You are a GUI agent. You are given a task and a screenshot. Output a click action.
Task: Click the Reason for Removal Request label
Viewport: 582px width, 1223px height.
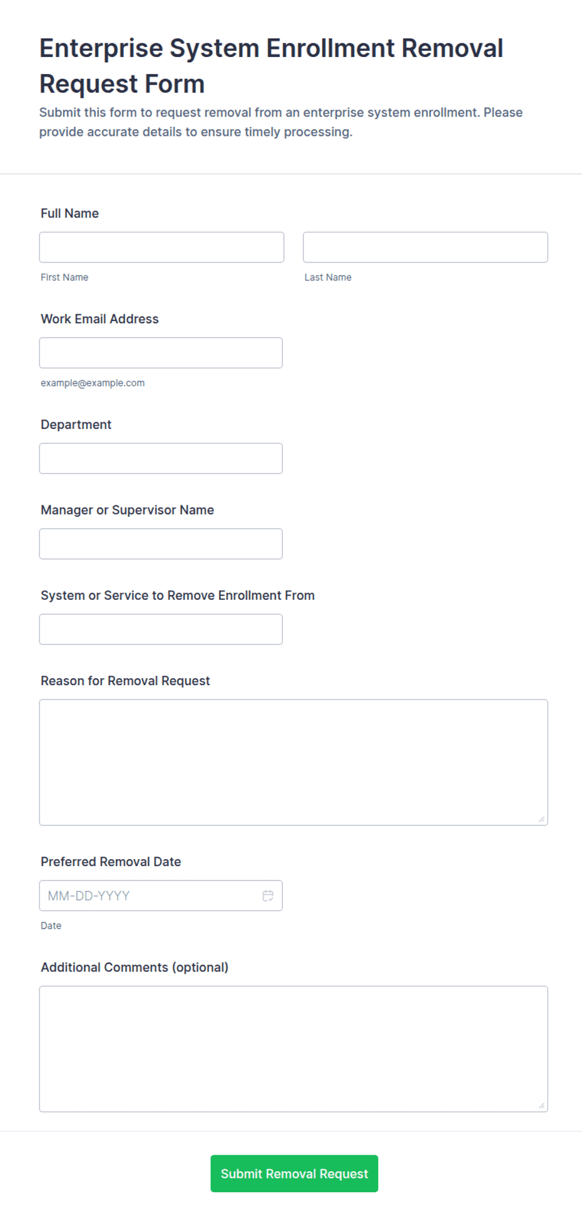tap(125, 681)
